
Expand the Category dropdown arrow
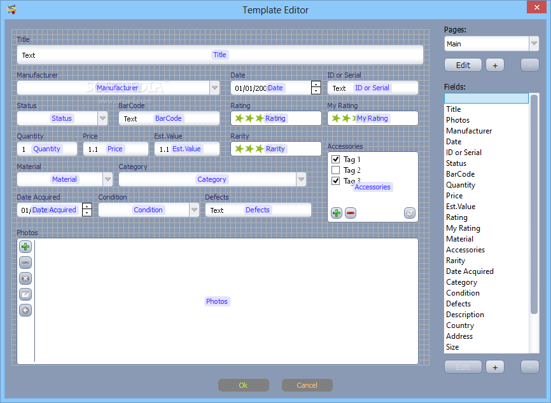click(301, 179)
